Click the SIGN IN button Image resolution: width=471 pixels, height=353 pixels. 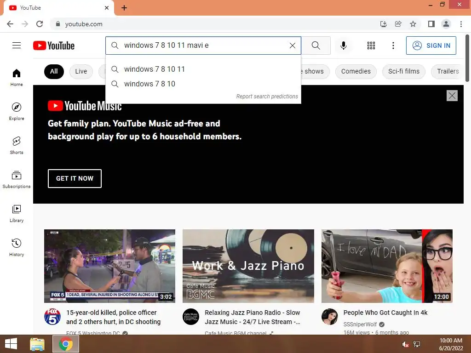click(431, 46)
